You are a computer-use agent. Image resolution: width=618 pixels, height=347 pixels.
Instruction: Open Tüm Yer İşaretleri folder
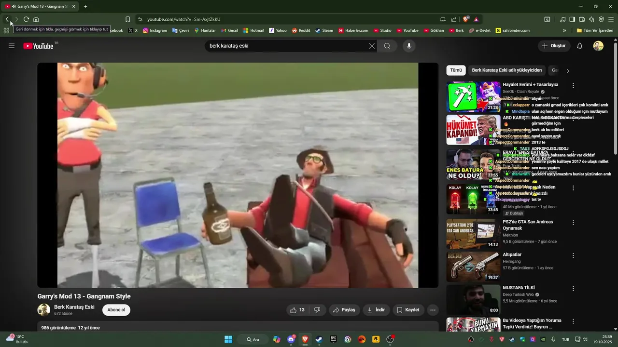coord(595,30)
